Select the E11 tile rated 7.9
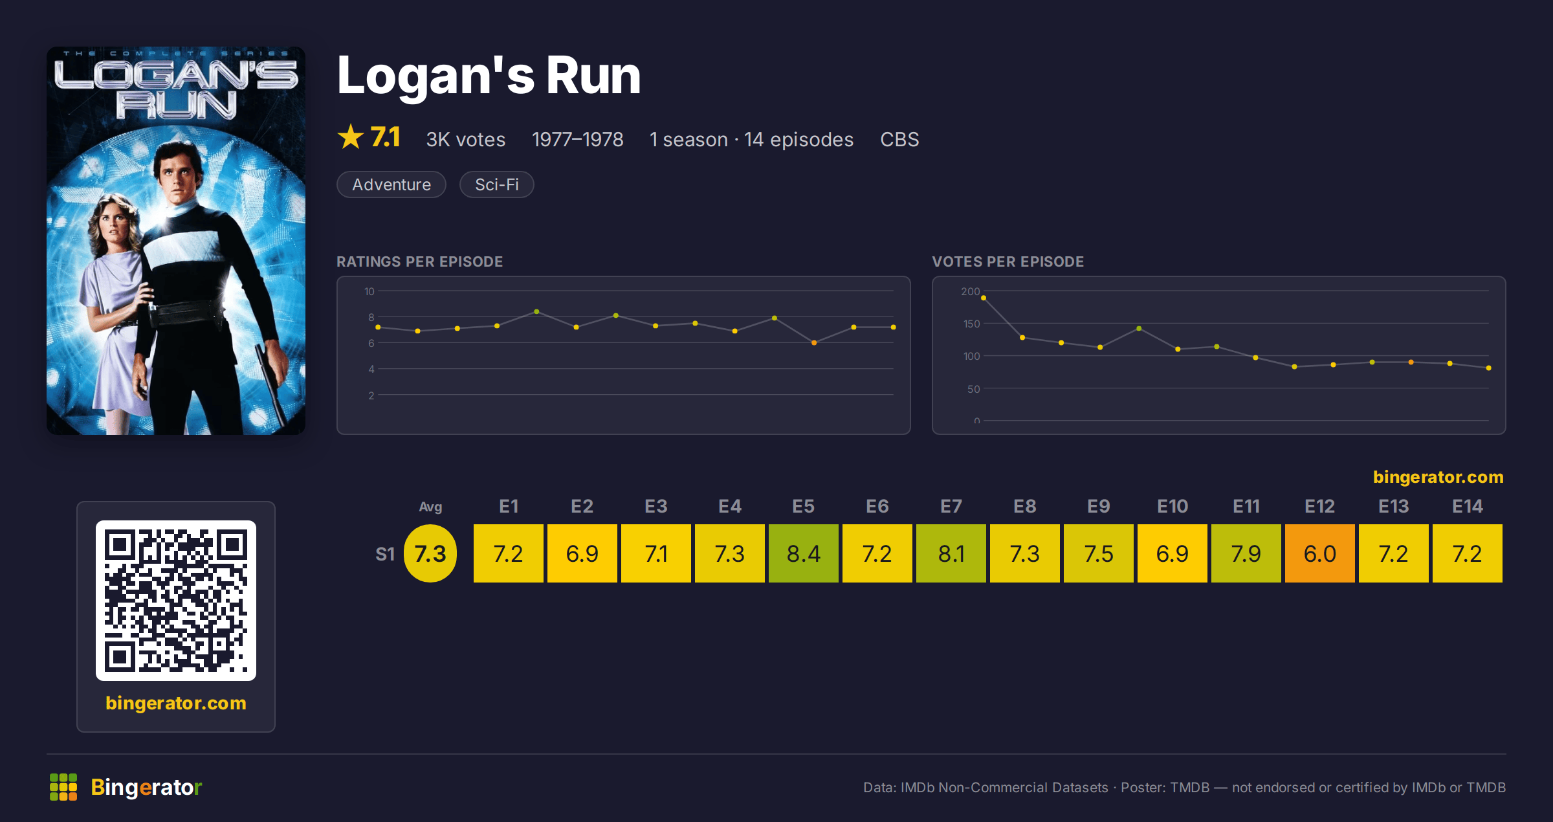 1246,553
